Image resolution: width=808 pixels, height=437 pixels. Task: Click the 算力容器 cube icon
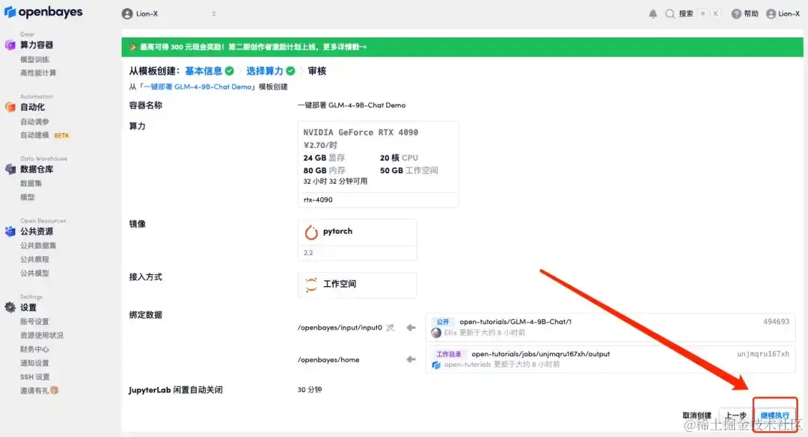coord(10,45)
